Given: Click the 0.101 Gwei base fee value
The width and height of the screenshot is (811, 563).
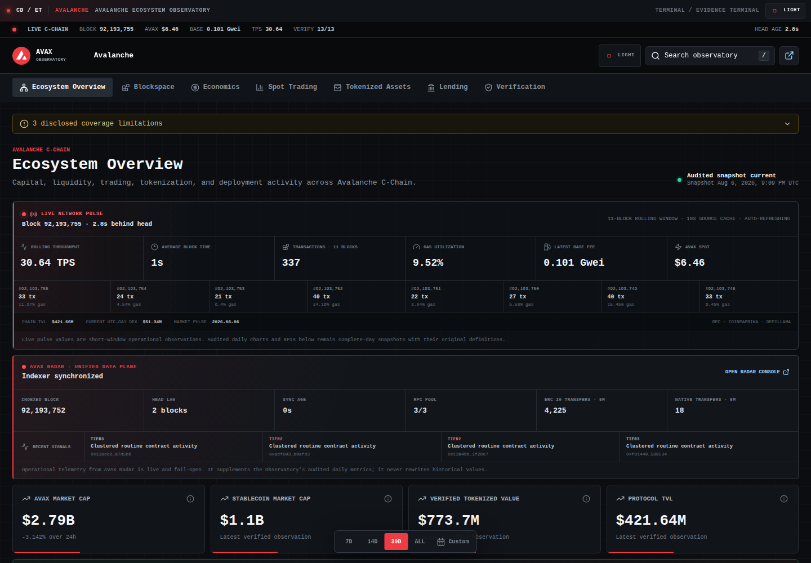Looking at the screenshot, I should [x=573, y=263].
